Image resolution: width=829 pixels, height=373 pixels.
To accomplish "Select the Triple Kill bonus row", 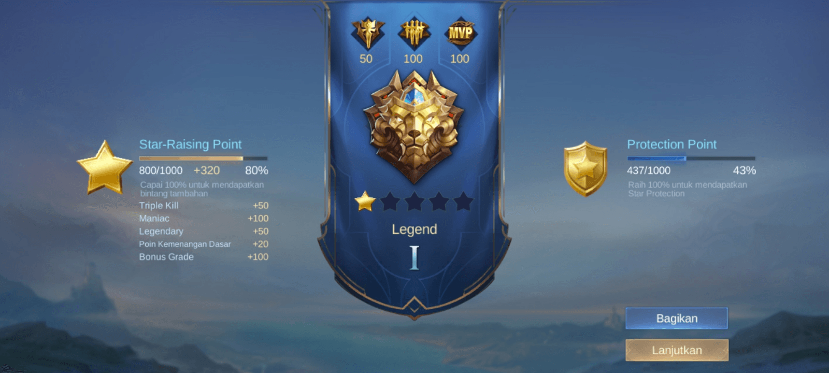I will pyautogui.click(x=204, y=205).
